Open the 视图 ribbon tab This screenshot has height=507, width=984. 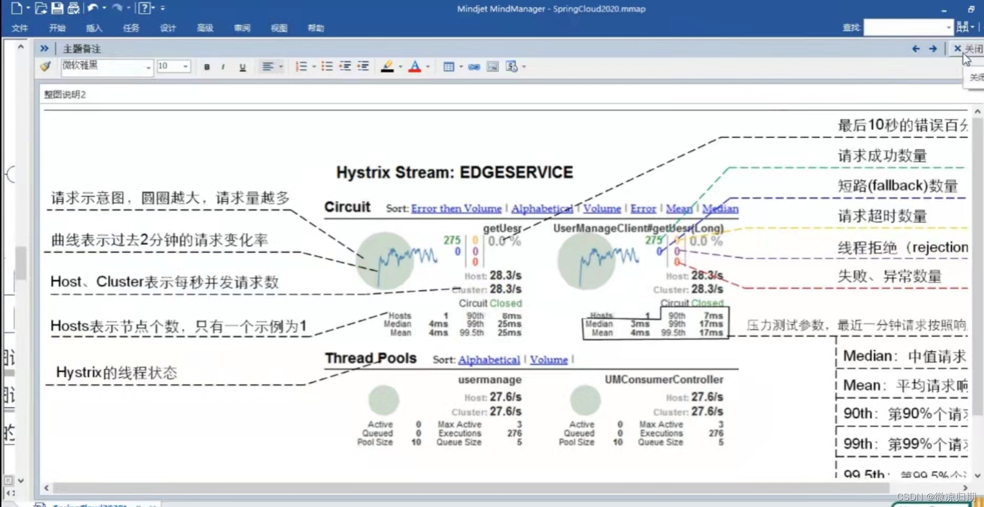[279, 28]
